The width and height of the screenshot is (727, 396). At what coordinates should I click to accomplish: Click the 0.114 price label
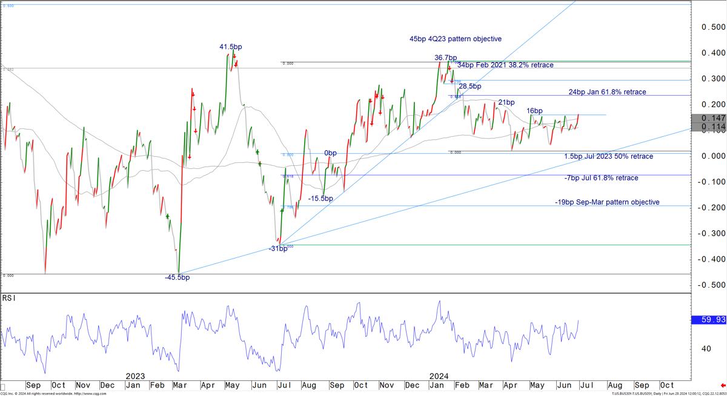[708, 127]
